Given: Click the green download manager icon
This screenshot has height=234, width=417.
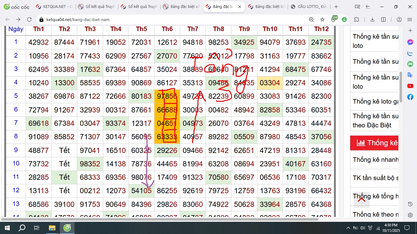Looking at the screenshot, I should [x=344, y=19].
